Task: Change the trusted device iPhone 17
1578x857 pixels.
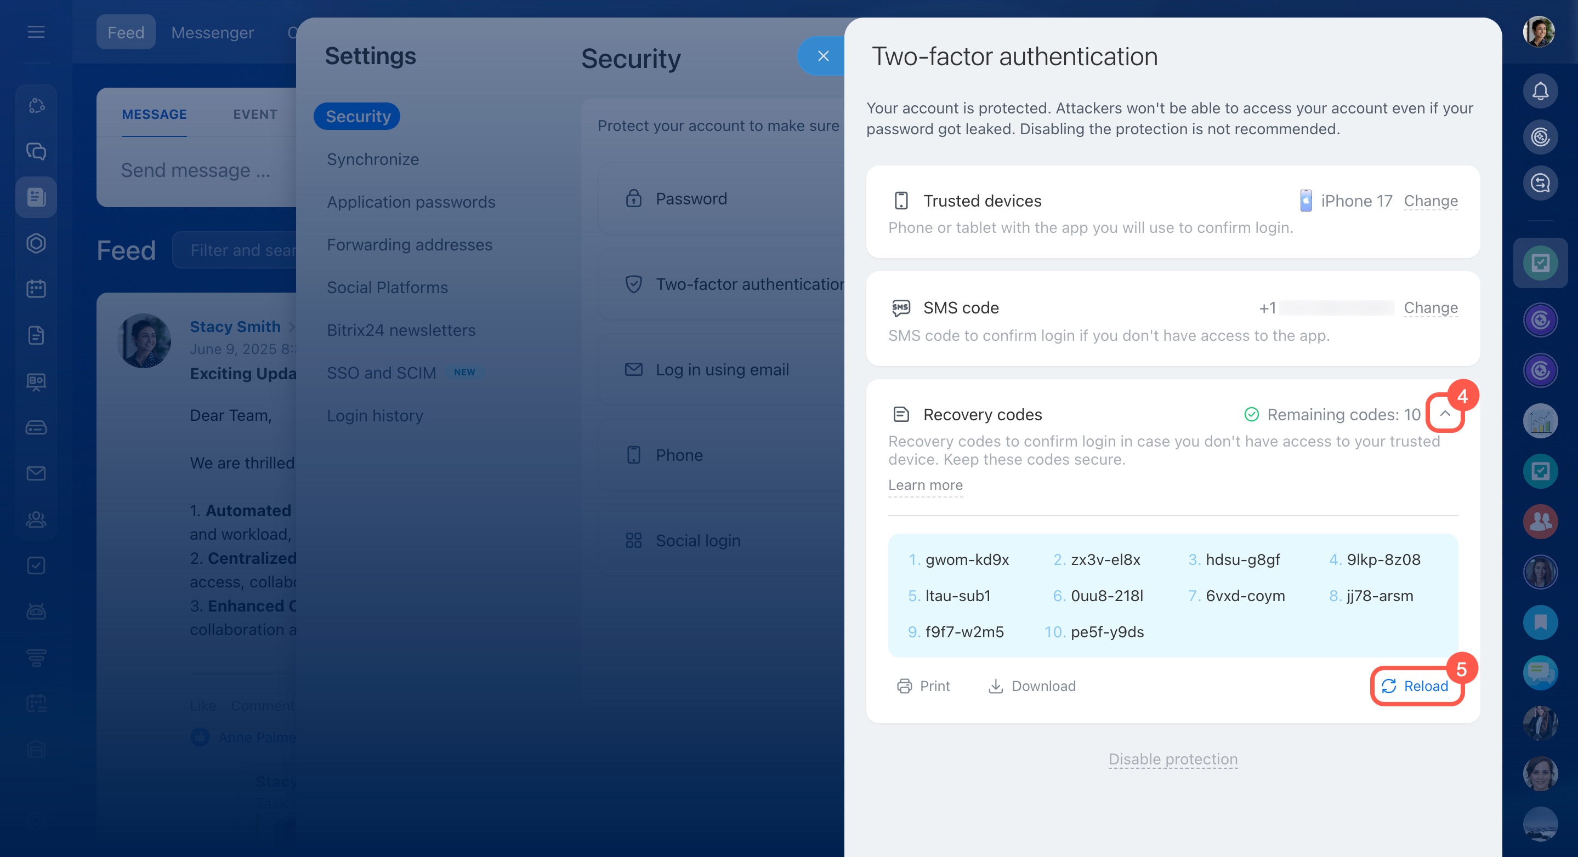Action: (1431, 201)
